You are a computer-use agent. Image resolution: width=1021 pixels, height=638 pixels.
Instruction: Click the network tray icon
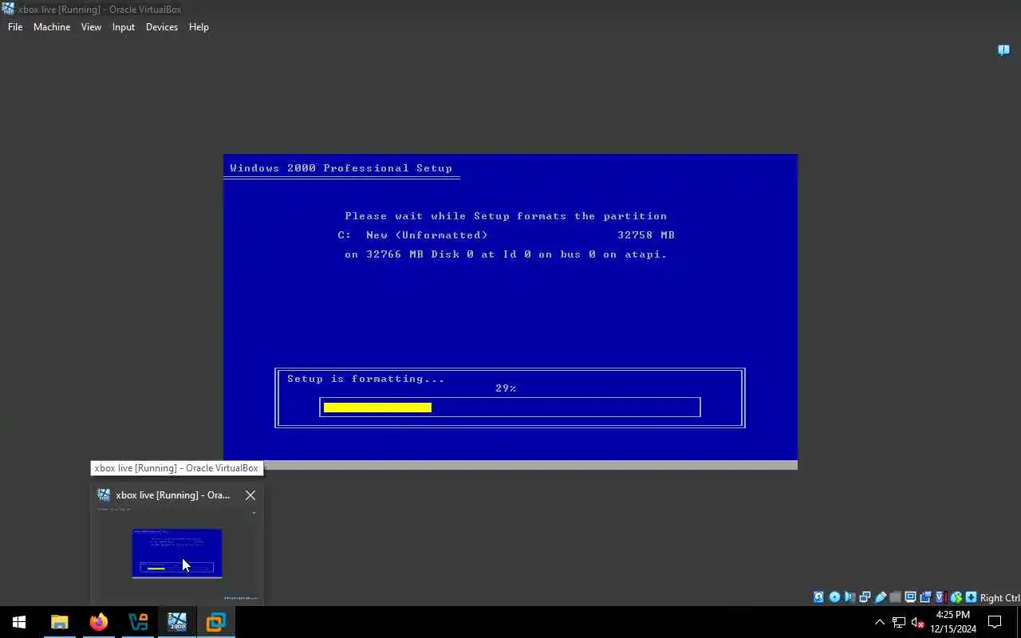(x=899, y=622)
